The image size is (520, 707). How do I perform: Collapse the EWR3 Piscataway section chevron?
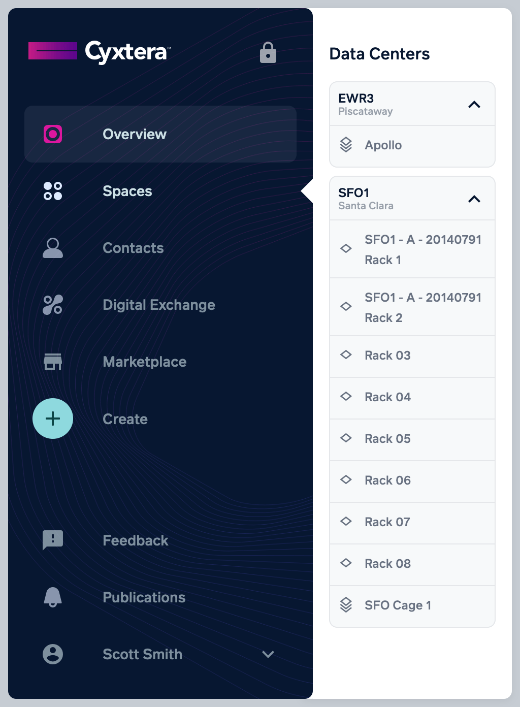pyautogui.click(x=474, y=105)
